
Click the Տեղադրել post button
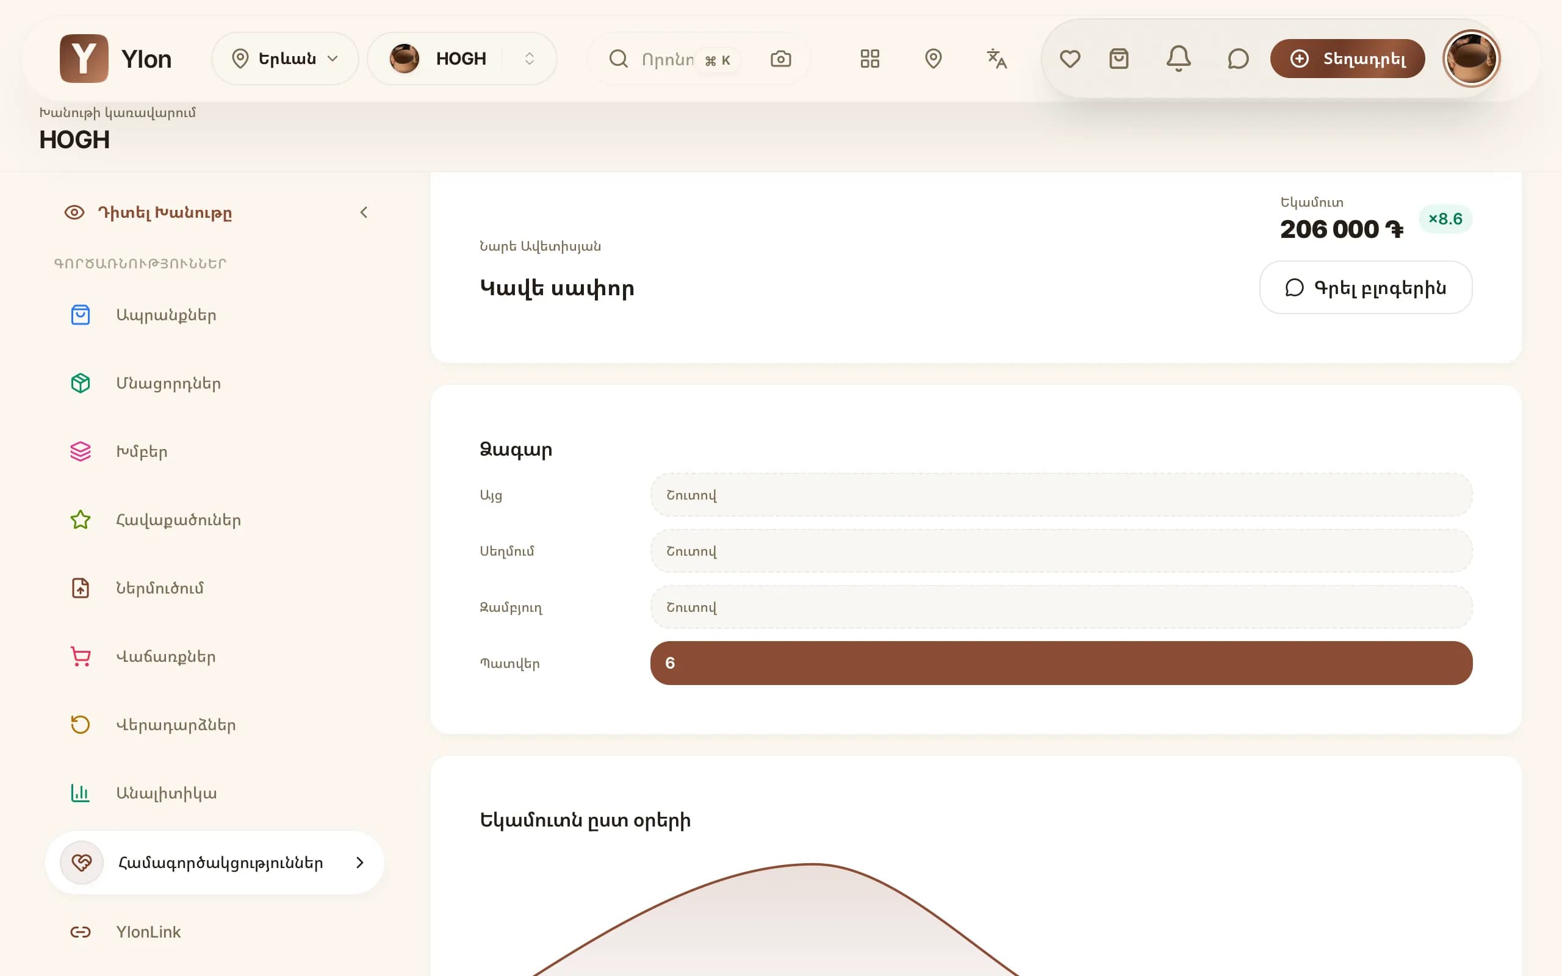[x=1347, y=59]
